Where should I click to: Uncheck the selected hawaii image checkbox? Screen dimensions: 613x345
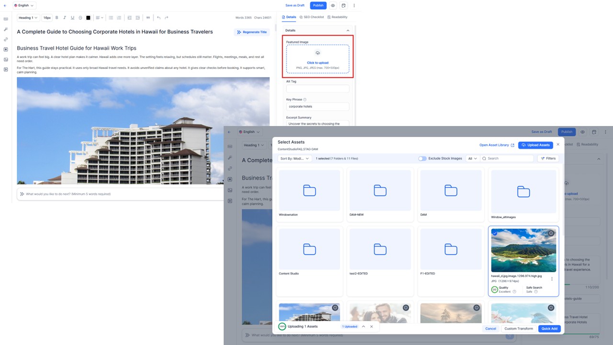[x=495, y=233]
